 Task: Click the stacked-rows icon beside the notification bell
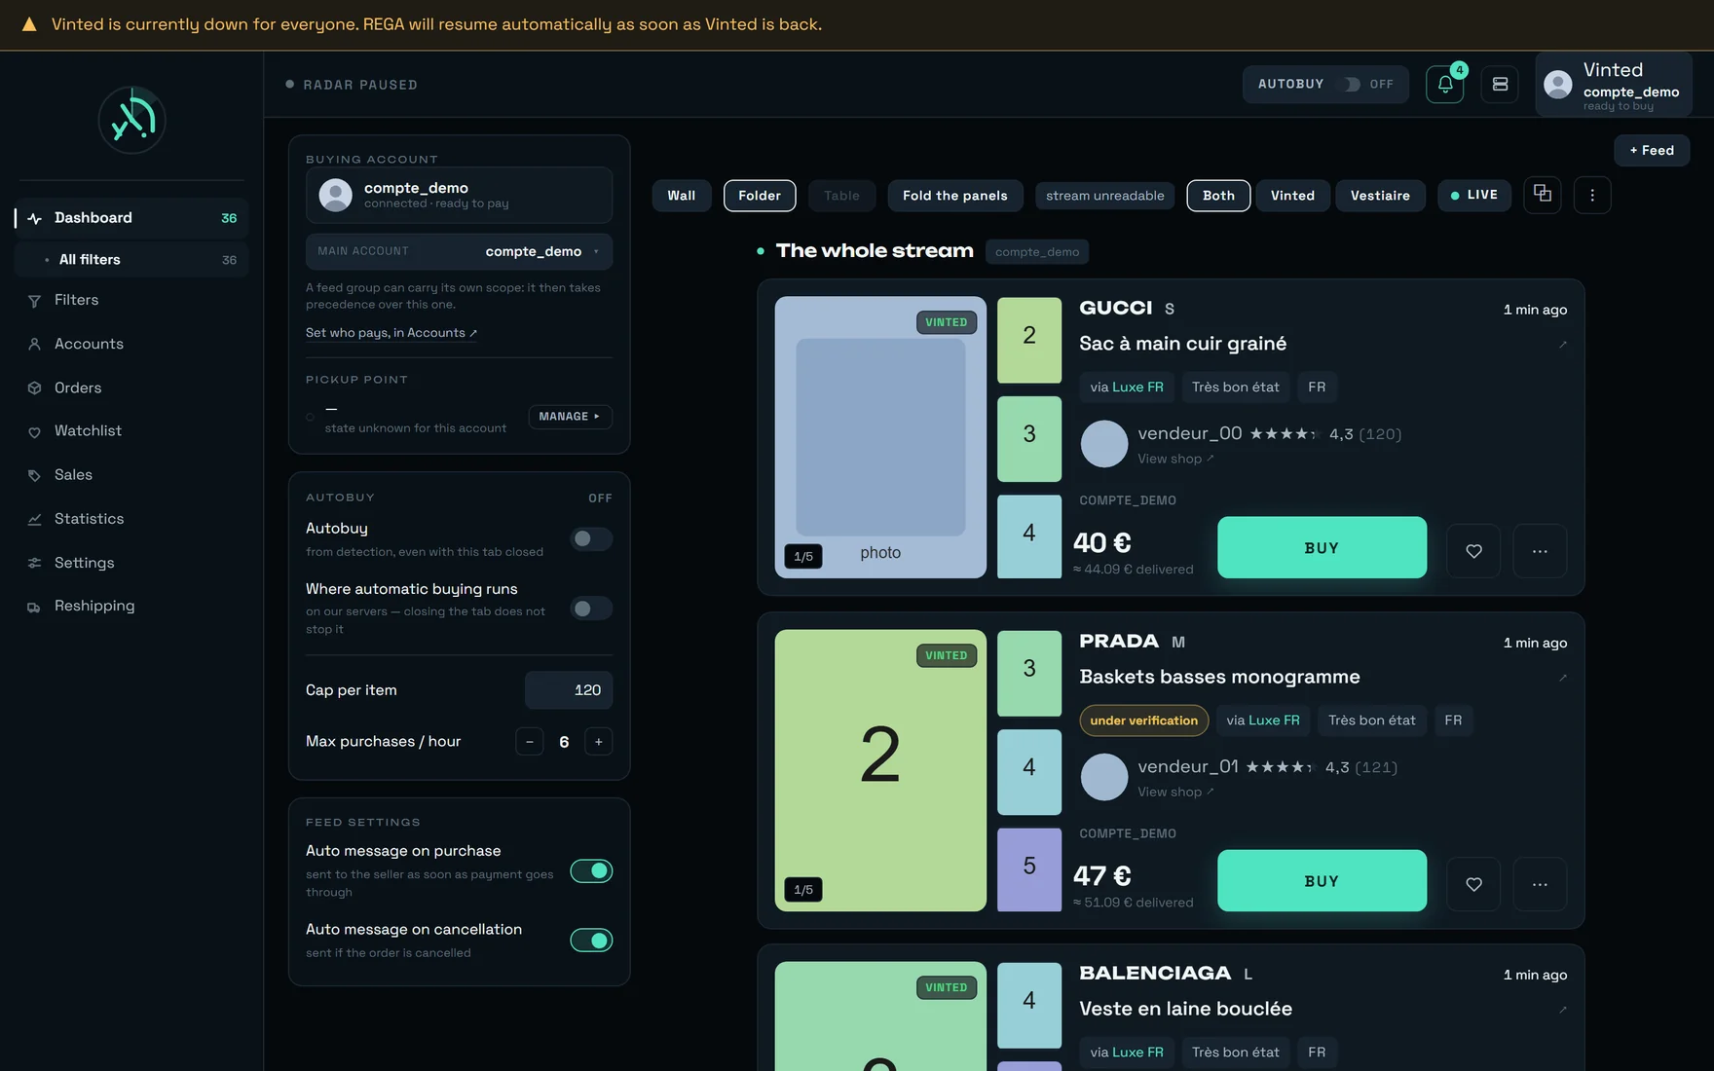1500,85
